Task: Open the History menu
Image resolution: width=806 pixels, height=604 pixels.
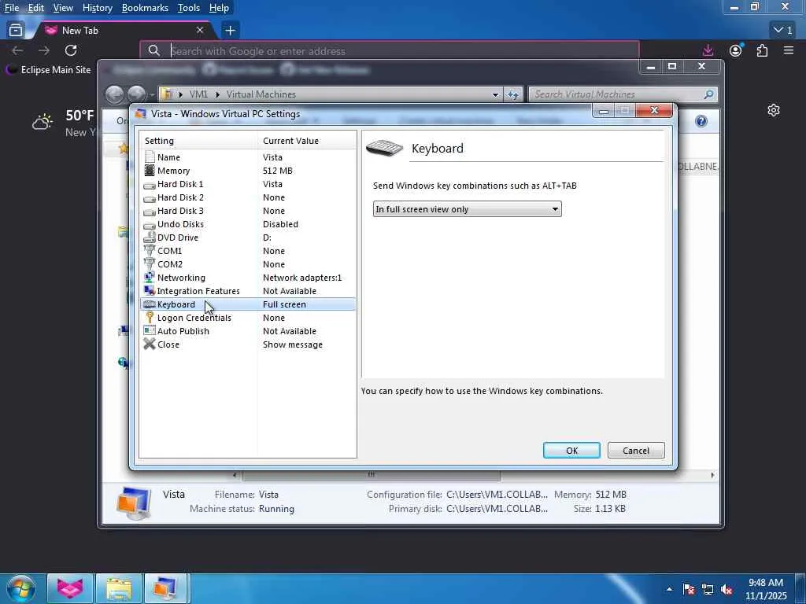Action: coord(97,8)
